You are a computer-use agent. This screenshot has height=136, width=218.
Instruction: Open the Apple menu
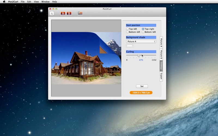(x=4, y=2)
